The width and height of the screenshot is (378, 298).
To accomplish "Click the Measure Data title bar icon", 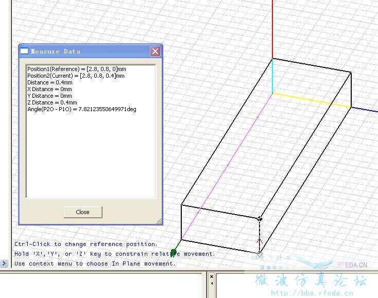I will point(24,51).
